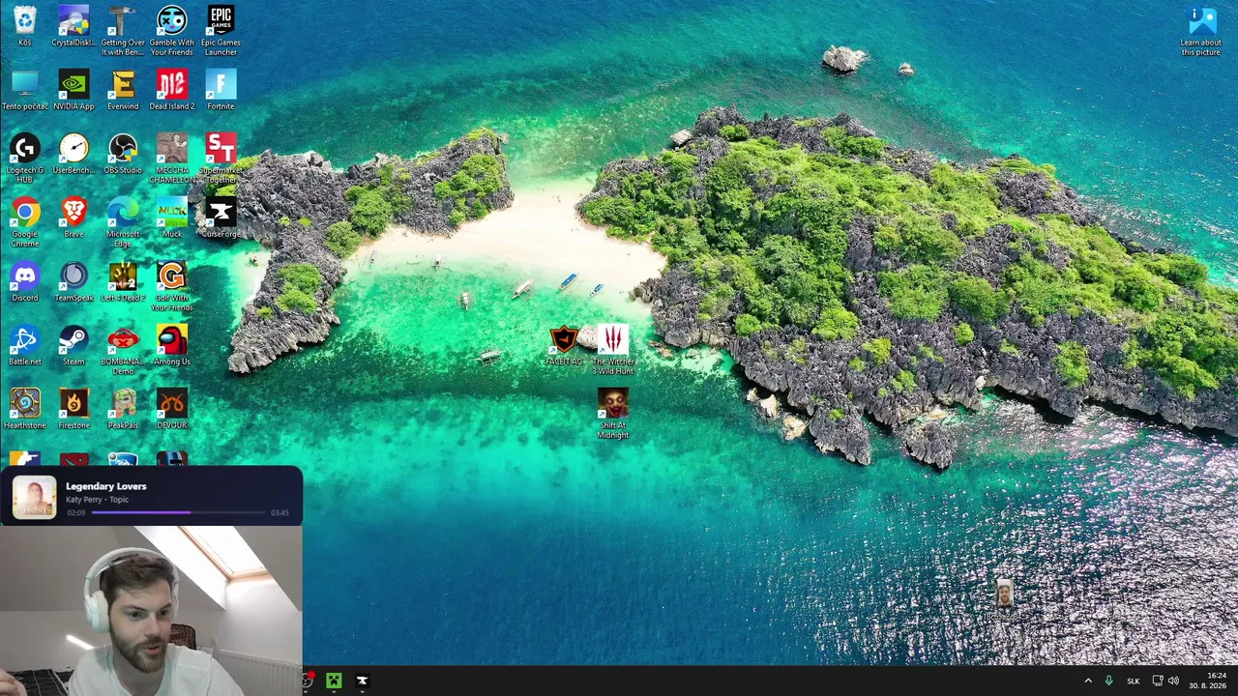
Task: Select the Hearthstone shortcut
Action: [x=25, y=409]
